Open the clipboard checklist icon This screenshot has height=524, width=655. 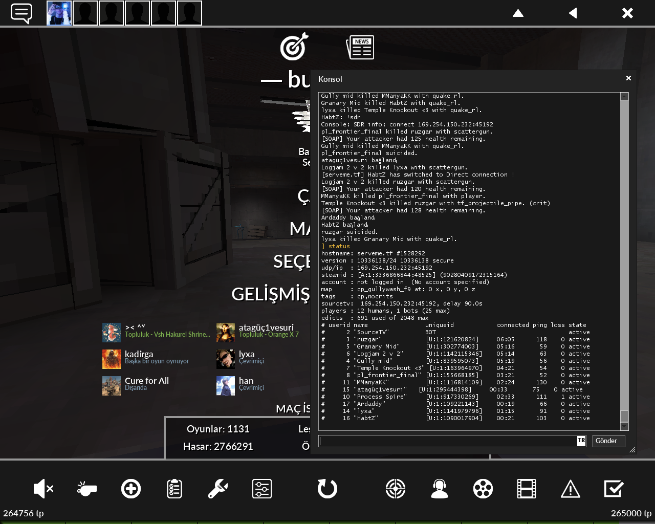coord(174,489)
